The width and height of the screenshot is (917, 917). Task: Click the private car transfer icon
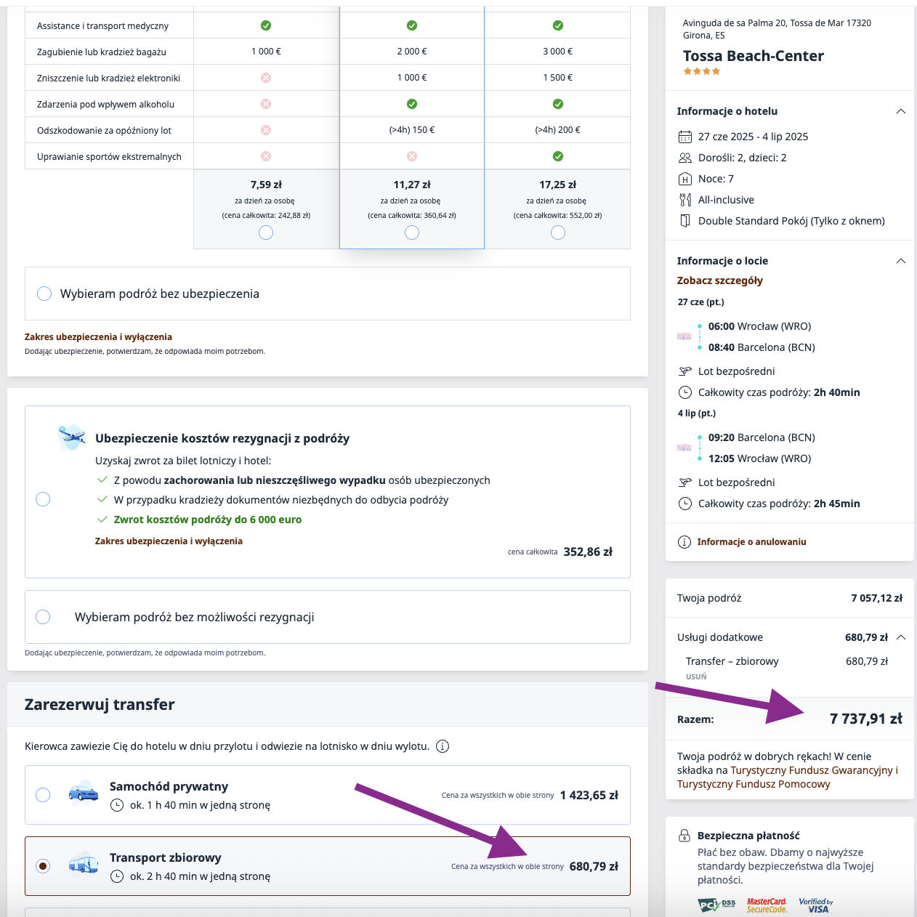click(x=83, y=792)
